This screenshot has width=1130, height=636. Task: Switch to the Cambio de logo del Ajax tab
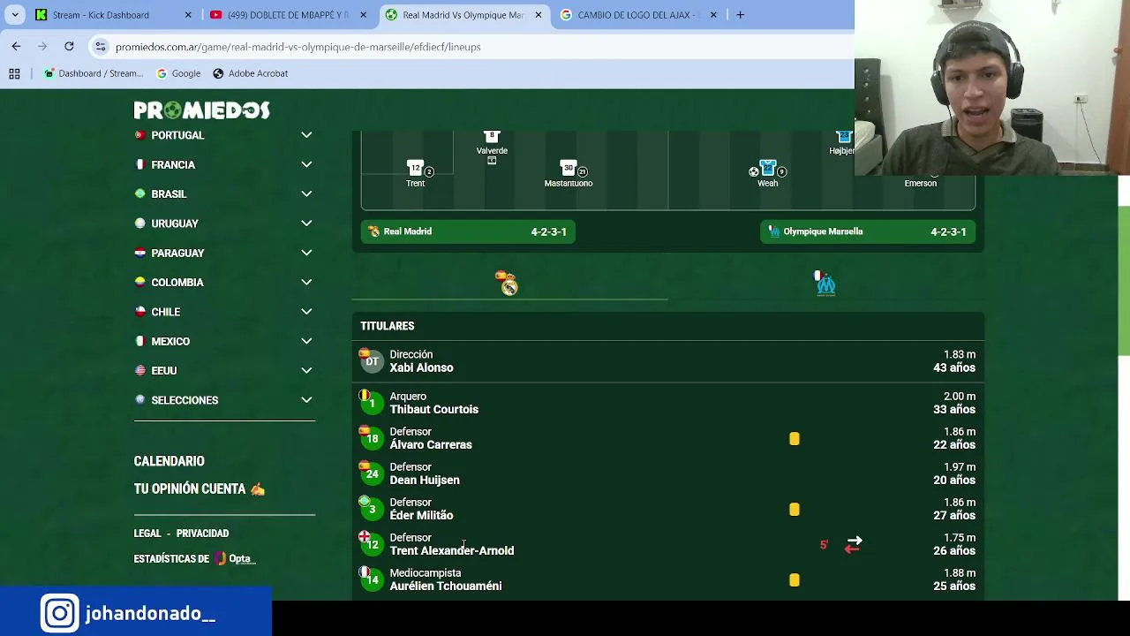pos(639,15)
